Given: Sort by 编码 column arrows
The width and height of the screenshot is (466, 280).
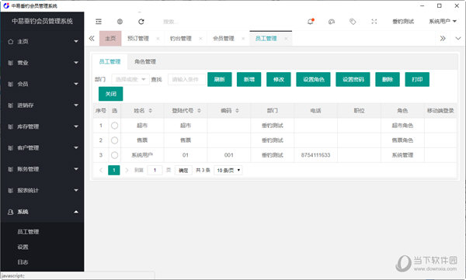Looking at the screenshot, I should pos(237,111).
